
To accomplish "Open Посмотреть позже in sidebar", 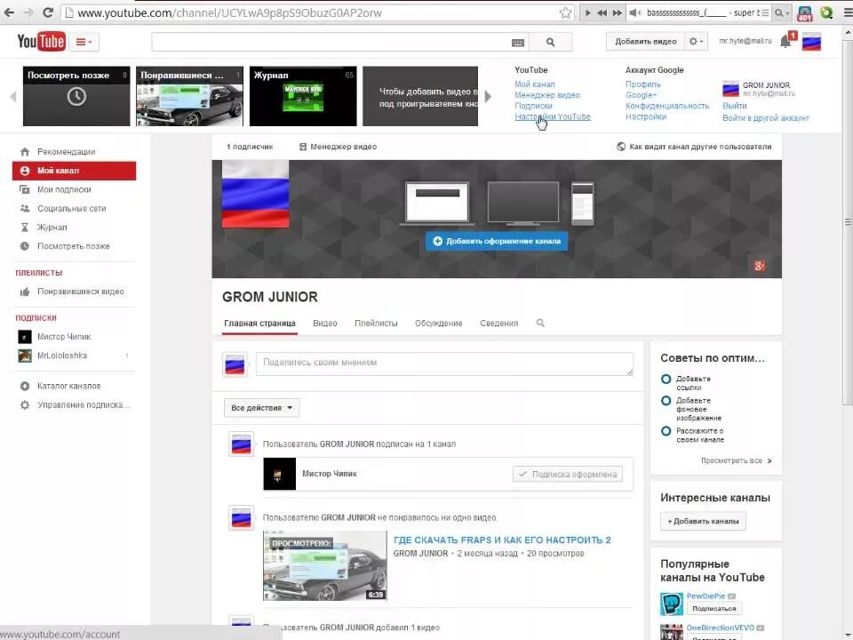I will [x=74, y=246].
